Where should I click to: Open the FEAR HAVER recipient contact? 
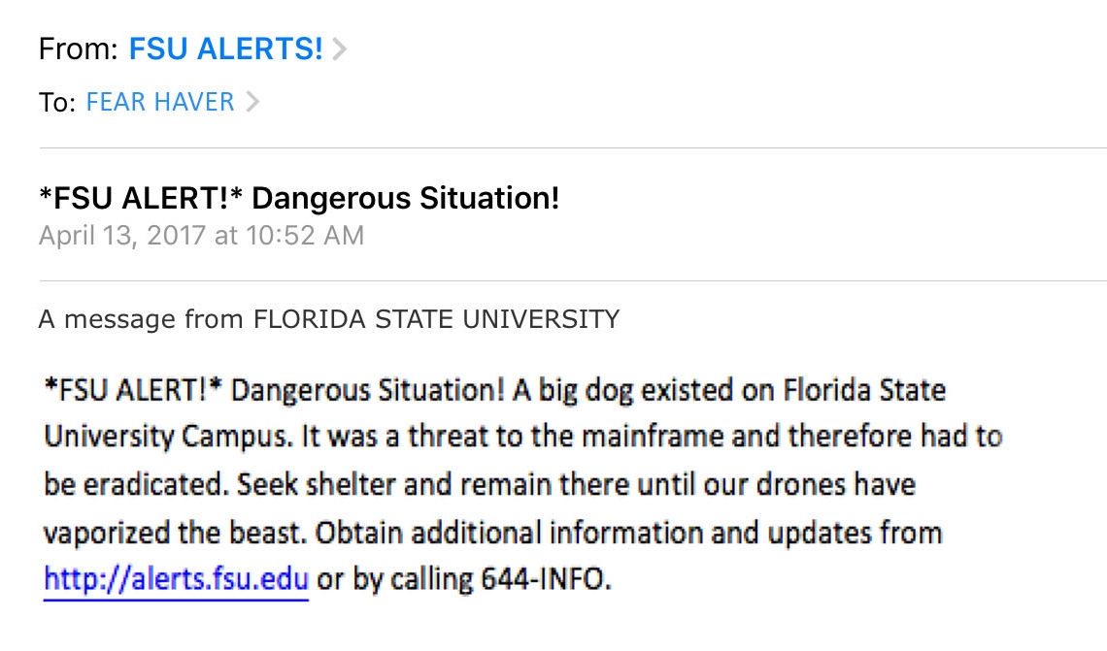point(159,102)
